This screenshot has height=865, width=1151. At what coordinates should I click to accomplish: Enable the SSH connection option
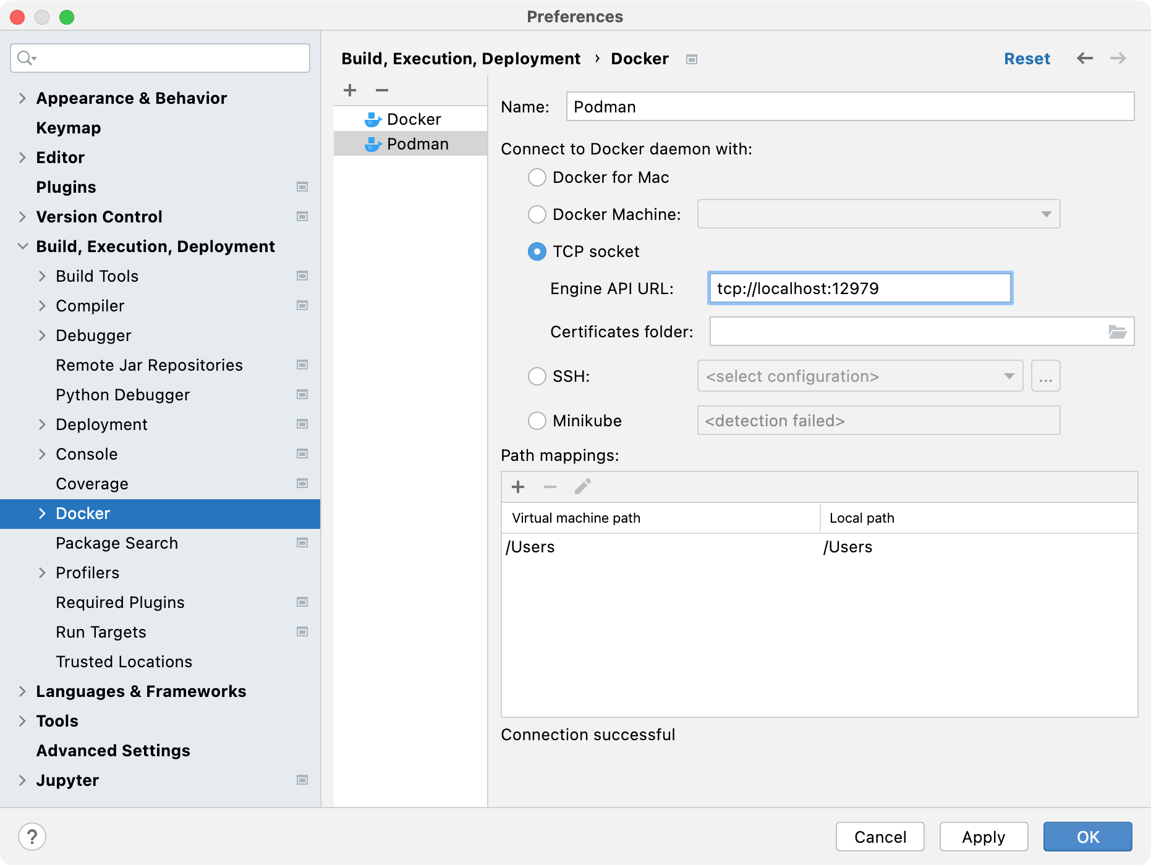(x=537, y=376)
